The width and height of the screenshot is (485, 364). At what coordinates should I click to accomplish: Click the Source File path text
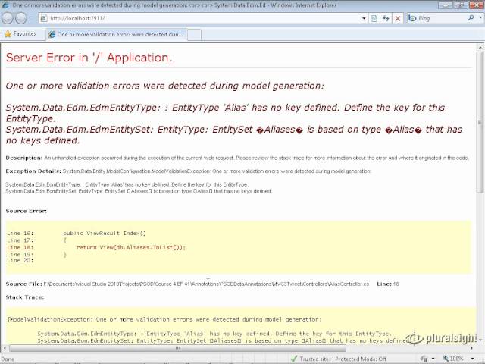point(206,284)
